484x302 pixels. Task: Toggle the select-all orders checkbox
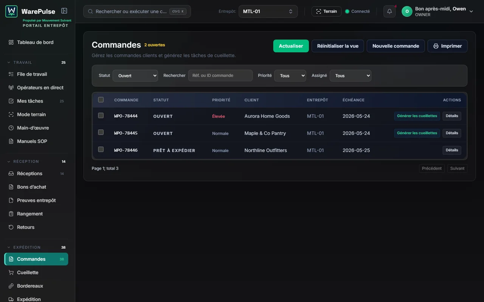(x=101, y=100)
